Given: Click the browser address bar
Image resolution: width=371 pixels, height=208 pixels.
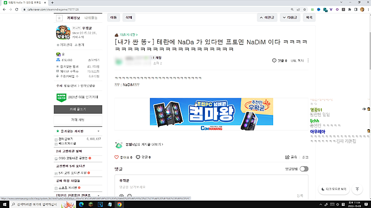Looking at the screenshot, I should (x=156, y=9).
